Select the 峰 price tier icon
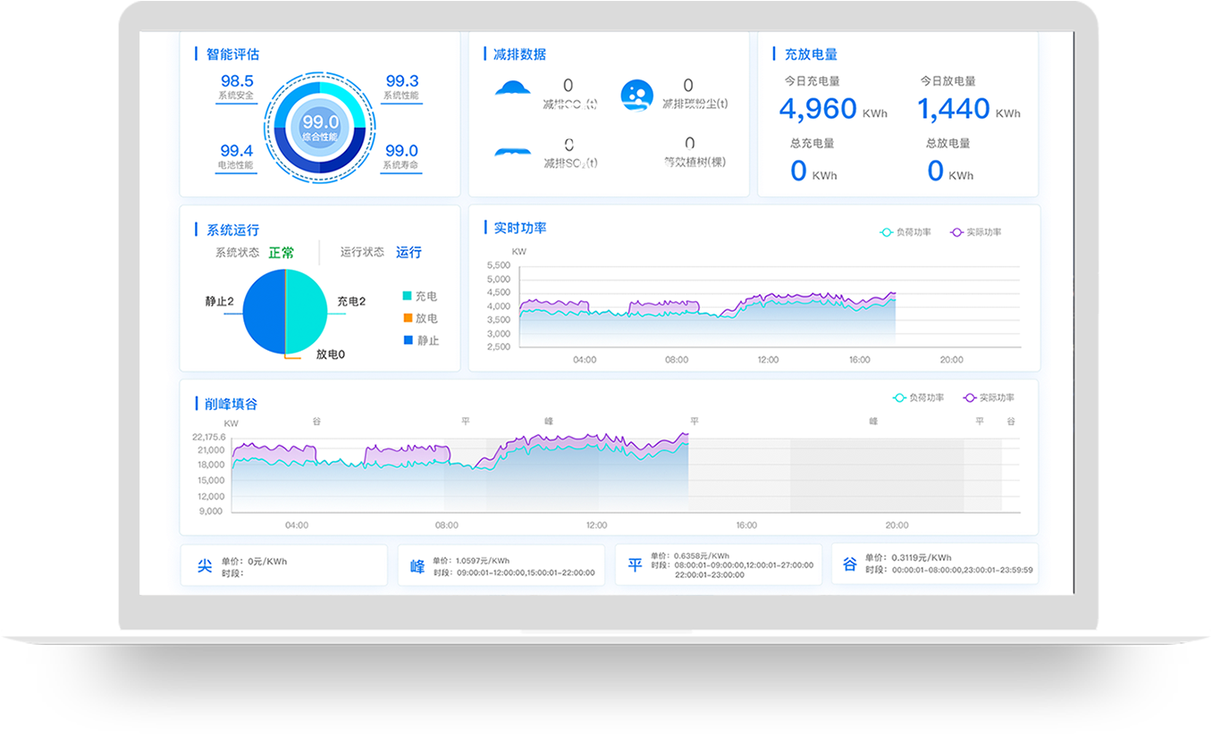 tap(417, 565)
